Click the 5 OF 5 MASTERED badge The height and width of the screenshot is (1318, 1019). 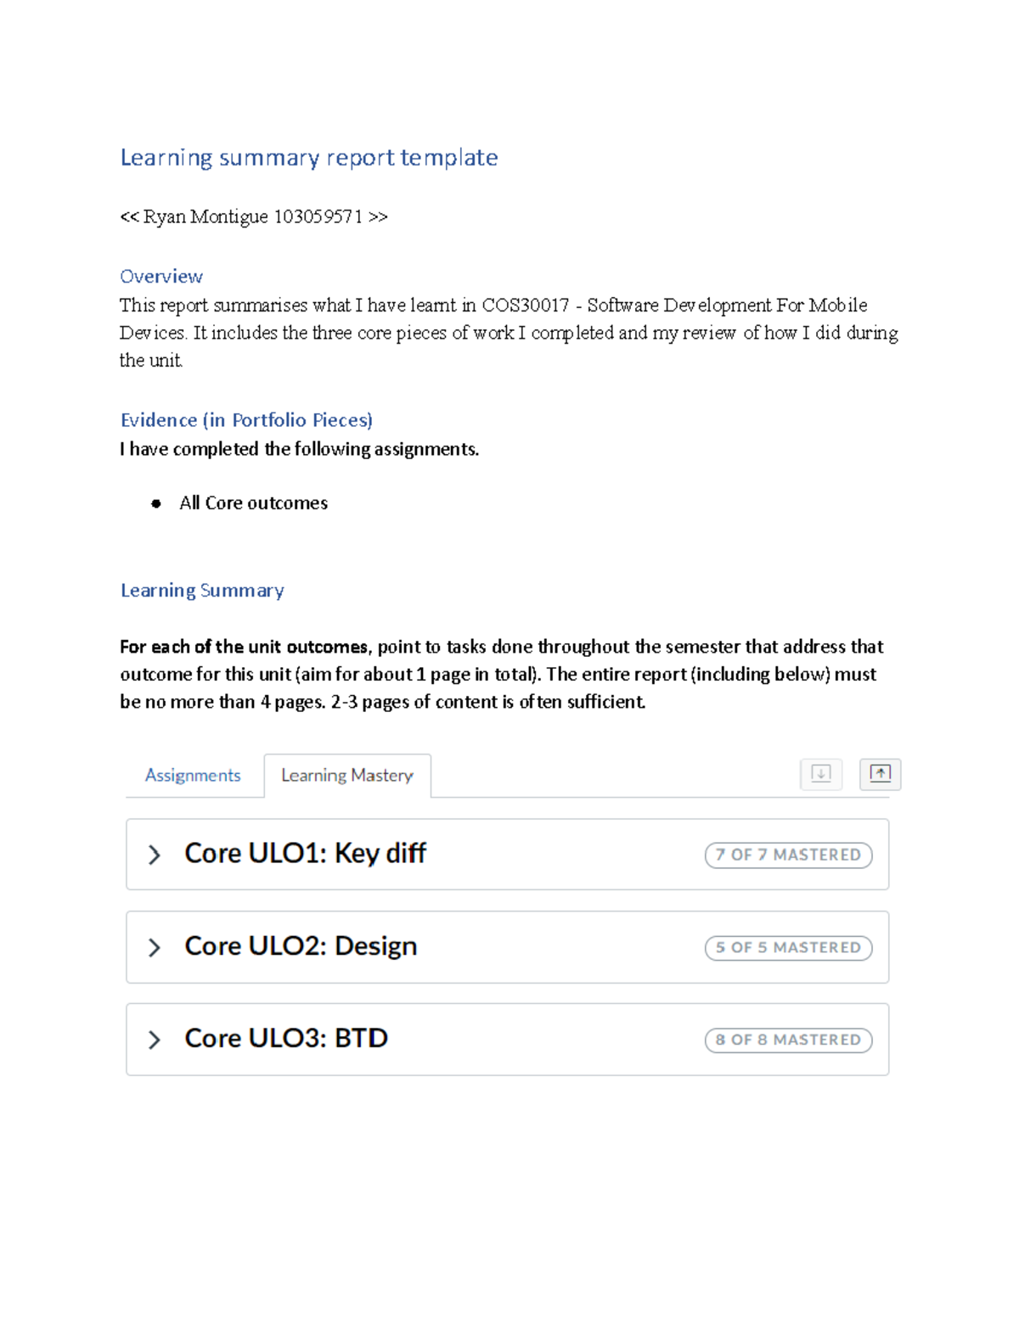coord(788,947)
